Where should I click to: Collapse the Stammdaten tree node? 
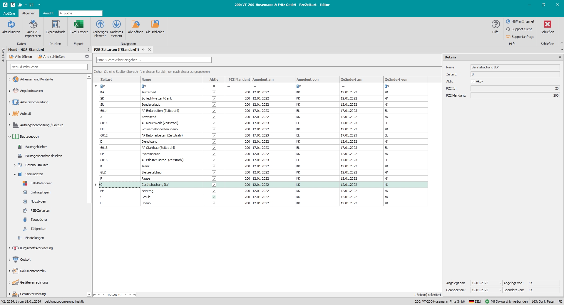pyautogui.click(x=15, y=174)
